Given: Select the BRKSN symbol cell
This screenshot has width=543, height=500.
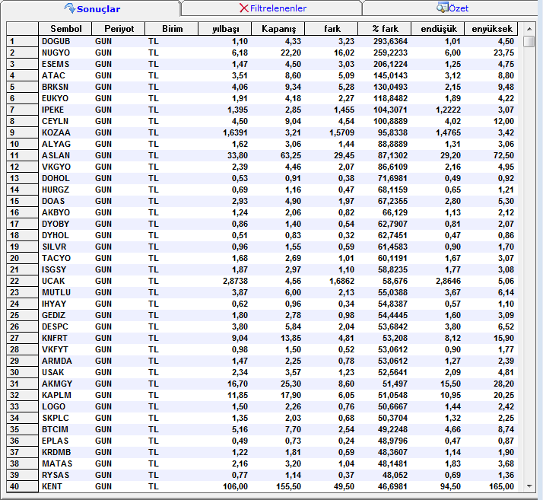Looking at the screenshot, I should (65, 87).
